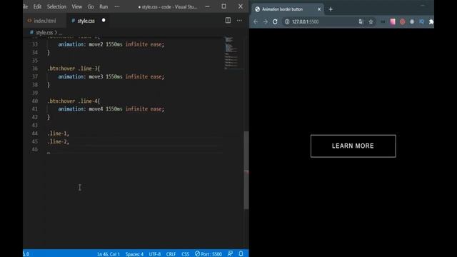Click 'move4' animation name on line 41

(x=96, y=109)
